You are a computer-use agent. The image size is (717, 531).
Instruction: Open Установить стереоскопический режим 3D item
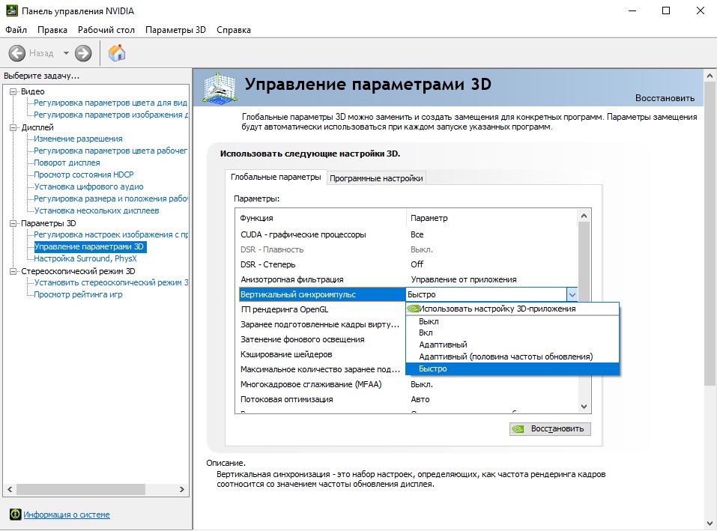point(111,283)
